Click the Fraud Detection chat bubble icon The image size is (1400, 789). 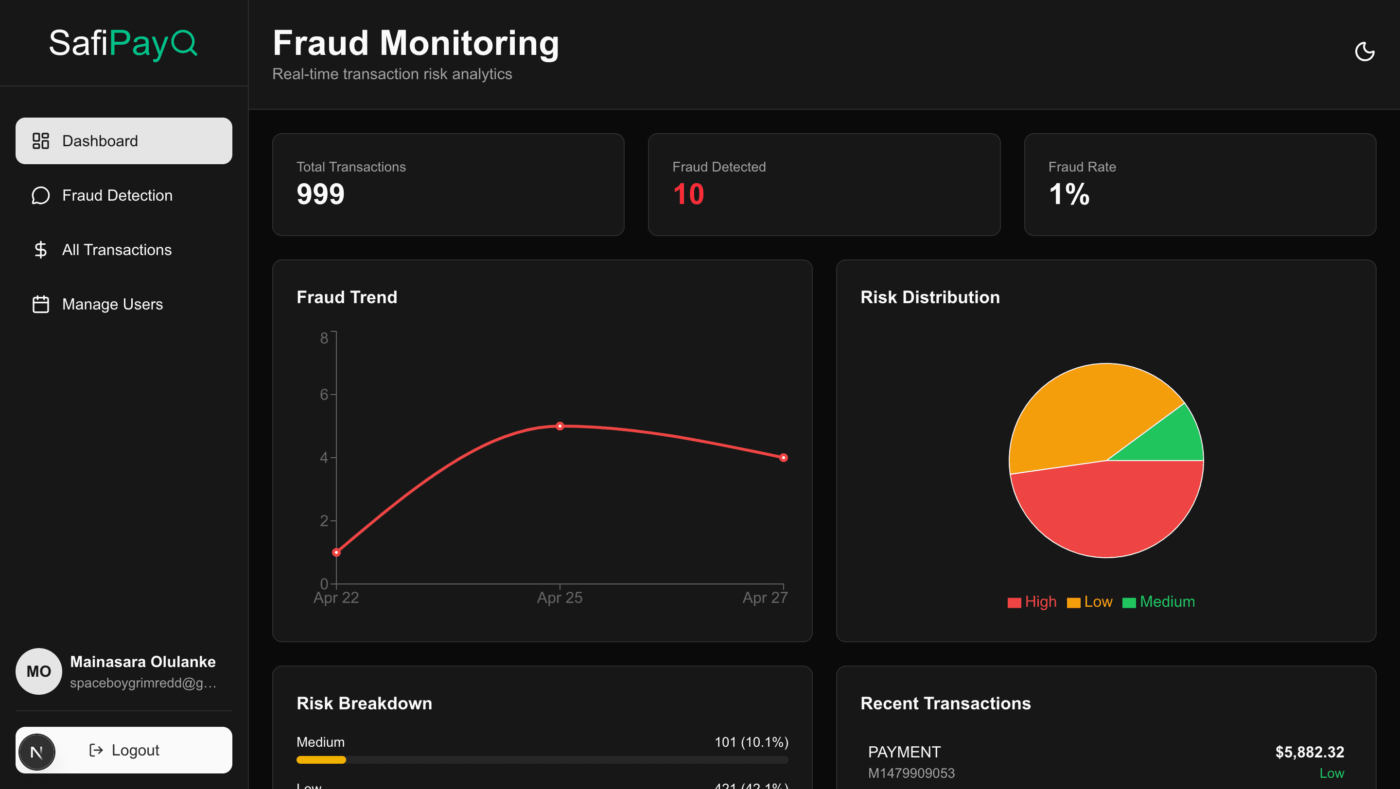[41, 195]
